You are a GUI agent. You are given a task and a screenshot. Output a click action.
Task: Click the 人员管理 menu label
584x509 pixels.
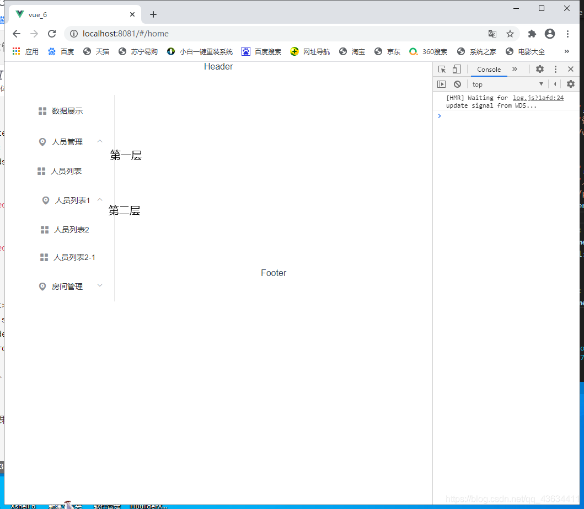pyautogui.click(x=67, y=142)
